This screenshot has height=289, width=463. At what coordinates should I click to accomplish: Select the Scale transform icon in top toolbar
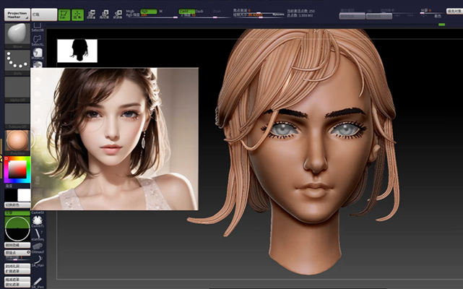104,14
